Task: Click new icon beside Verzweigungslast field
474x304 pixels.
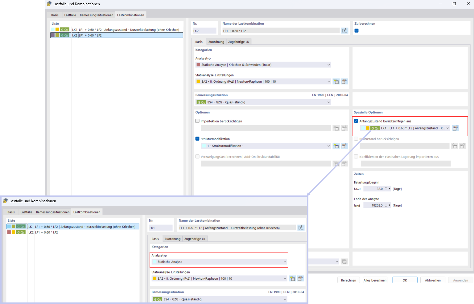Action: click(x=336, y=164)
